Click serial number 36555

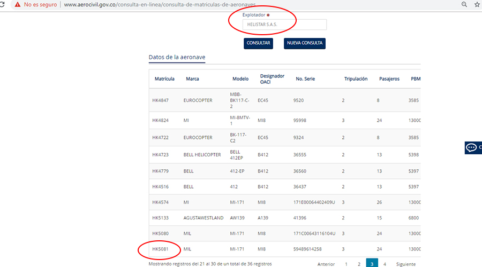[x=300, y=155]
